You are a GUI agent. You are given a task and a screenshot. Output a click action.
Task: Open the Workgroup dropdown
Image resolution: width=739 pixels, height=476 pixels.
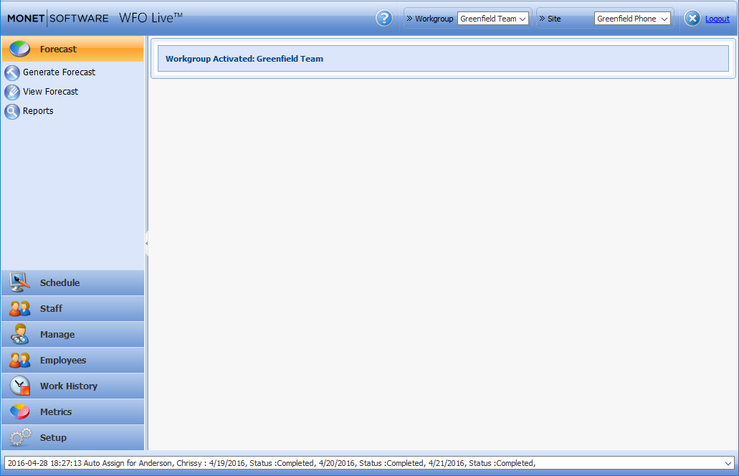click(493, 19)
